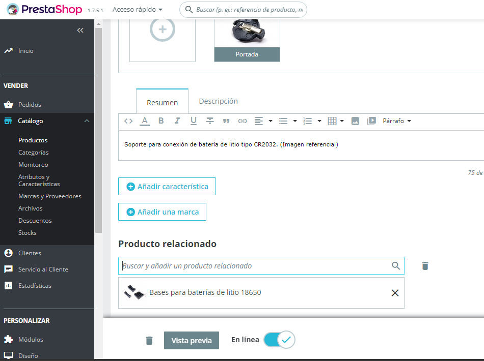This screenshot has width=484, height=361.
Task: Open Marcas y Proveedores
Action: [50, 196]
